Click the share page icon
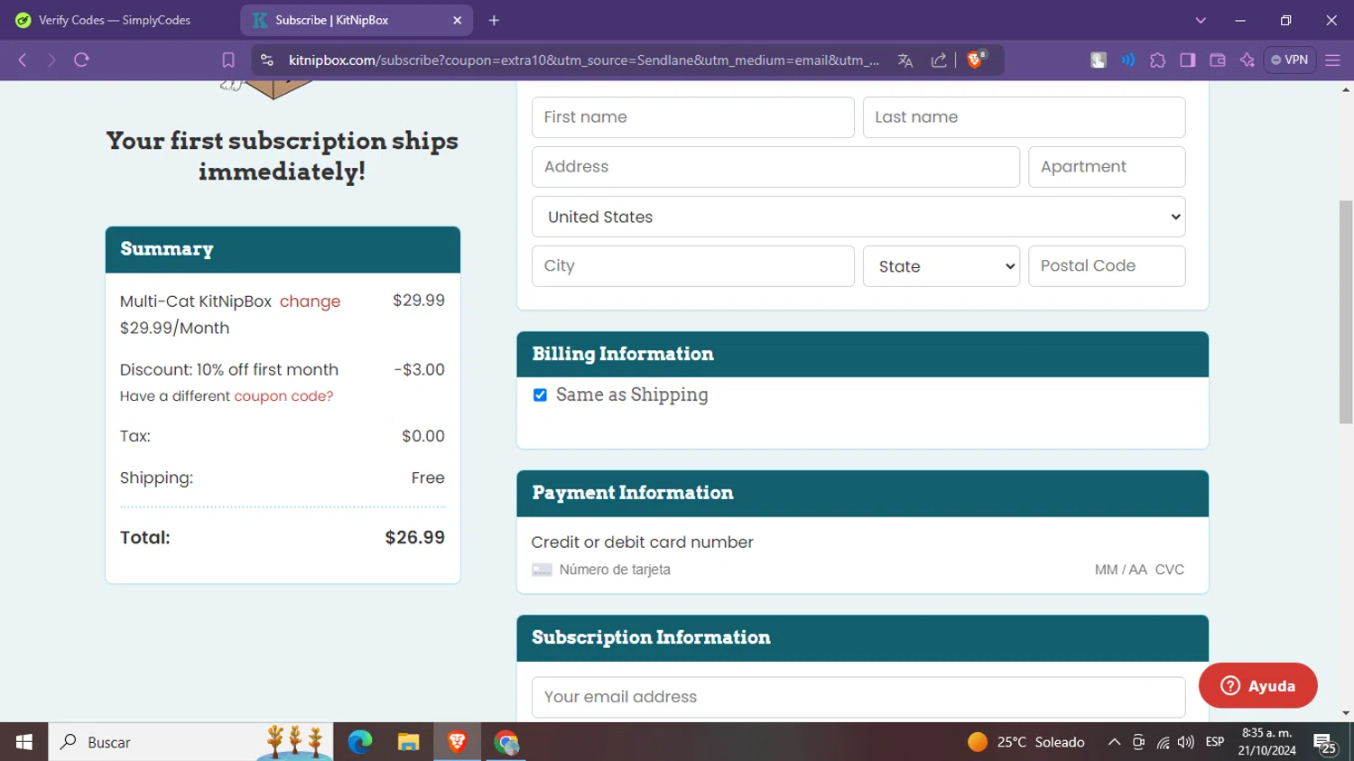Image resolution: width=1354 pixels, height=761 pixels. [x=939, y=60]
